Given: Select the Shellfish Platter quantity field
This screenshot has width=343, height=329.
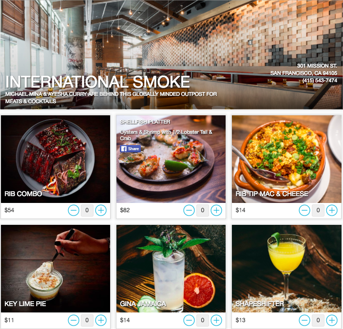Looking at the screenshot, I should pyautogui.click(x=203, y=210).
